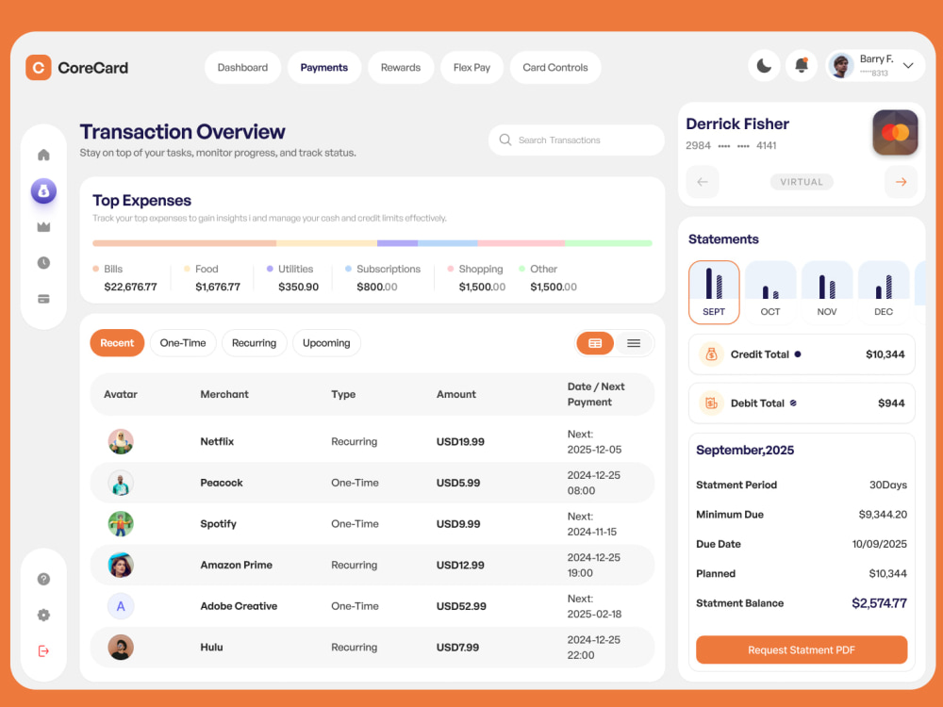Click the Adobe Creative merchant name
The height and width of the screenshot is (707, 943).
coord(239,606)
